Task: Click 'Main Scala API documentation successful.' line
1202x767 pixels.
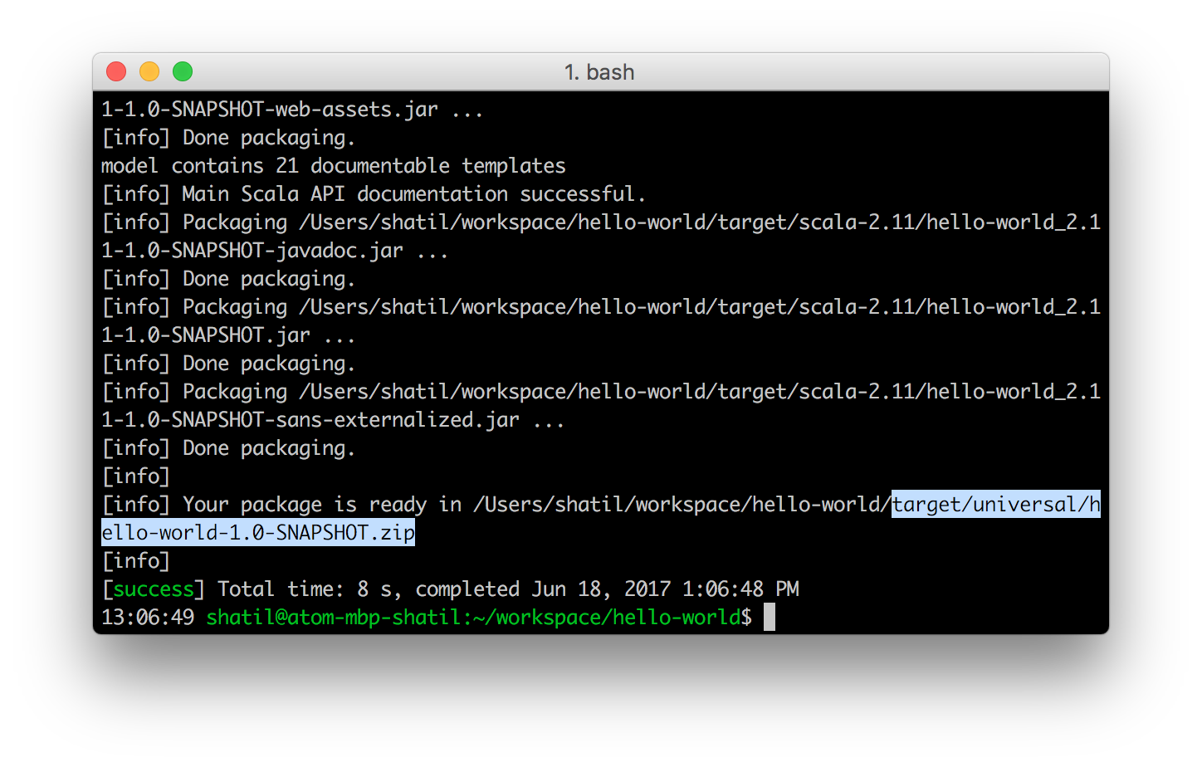Action: [413, 194]
